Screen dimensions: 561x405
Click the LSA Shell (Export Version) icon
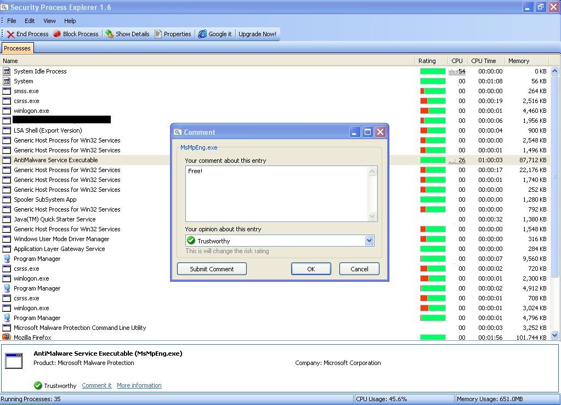pos(7,130)
